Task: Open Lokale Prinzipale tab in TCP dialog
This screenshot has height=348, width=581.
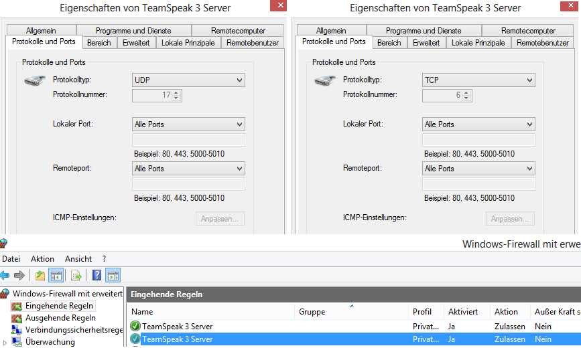Action: pyautogui.click(x=478, y=43)
